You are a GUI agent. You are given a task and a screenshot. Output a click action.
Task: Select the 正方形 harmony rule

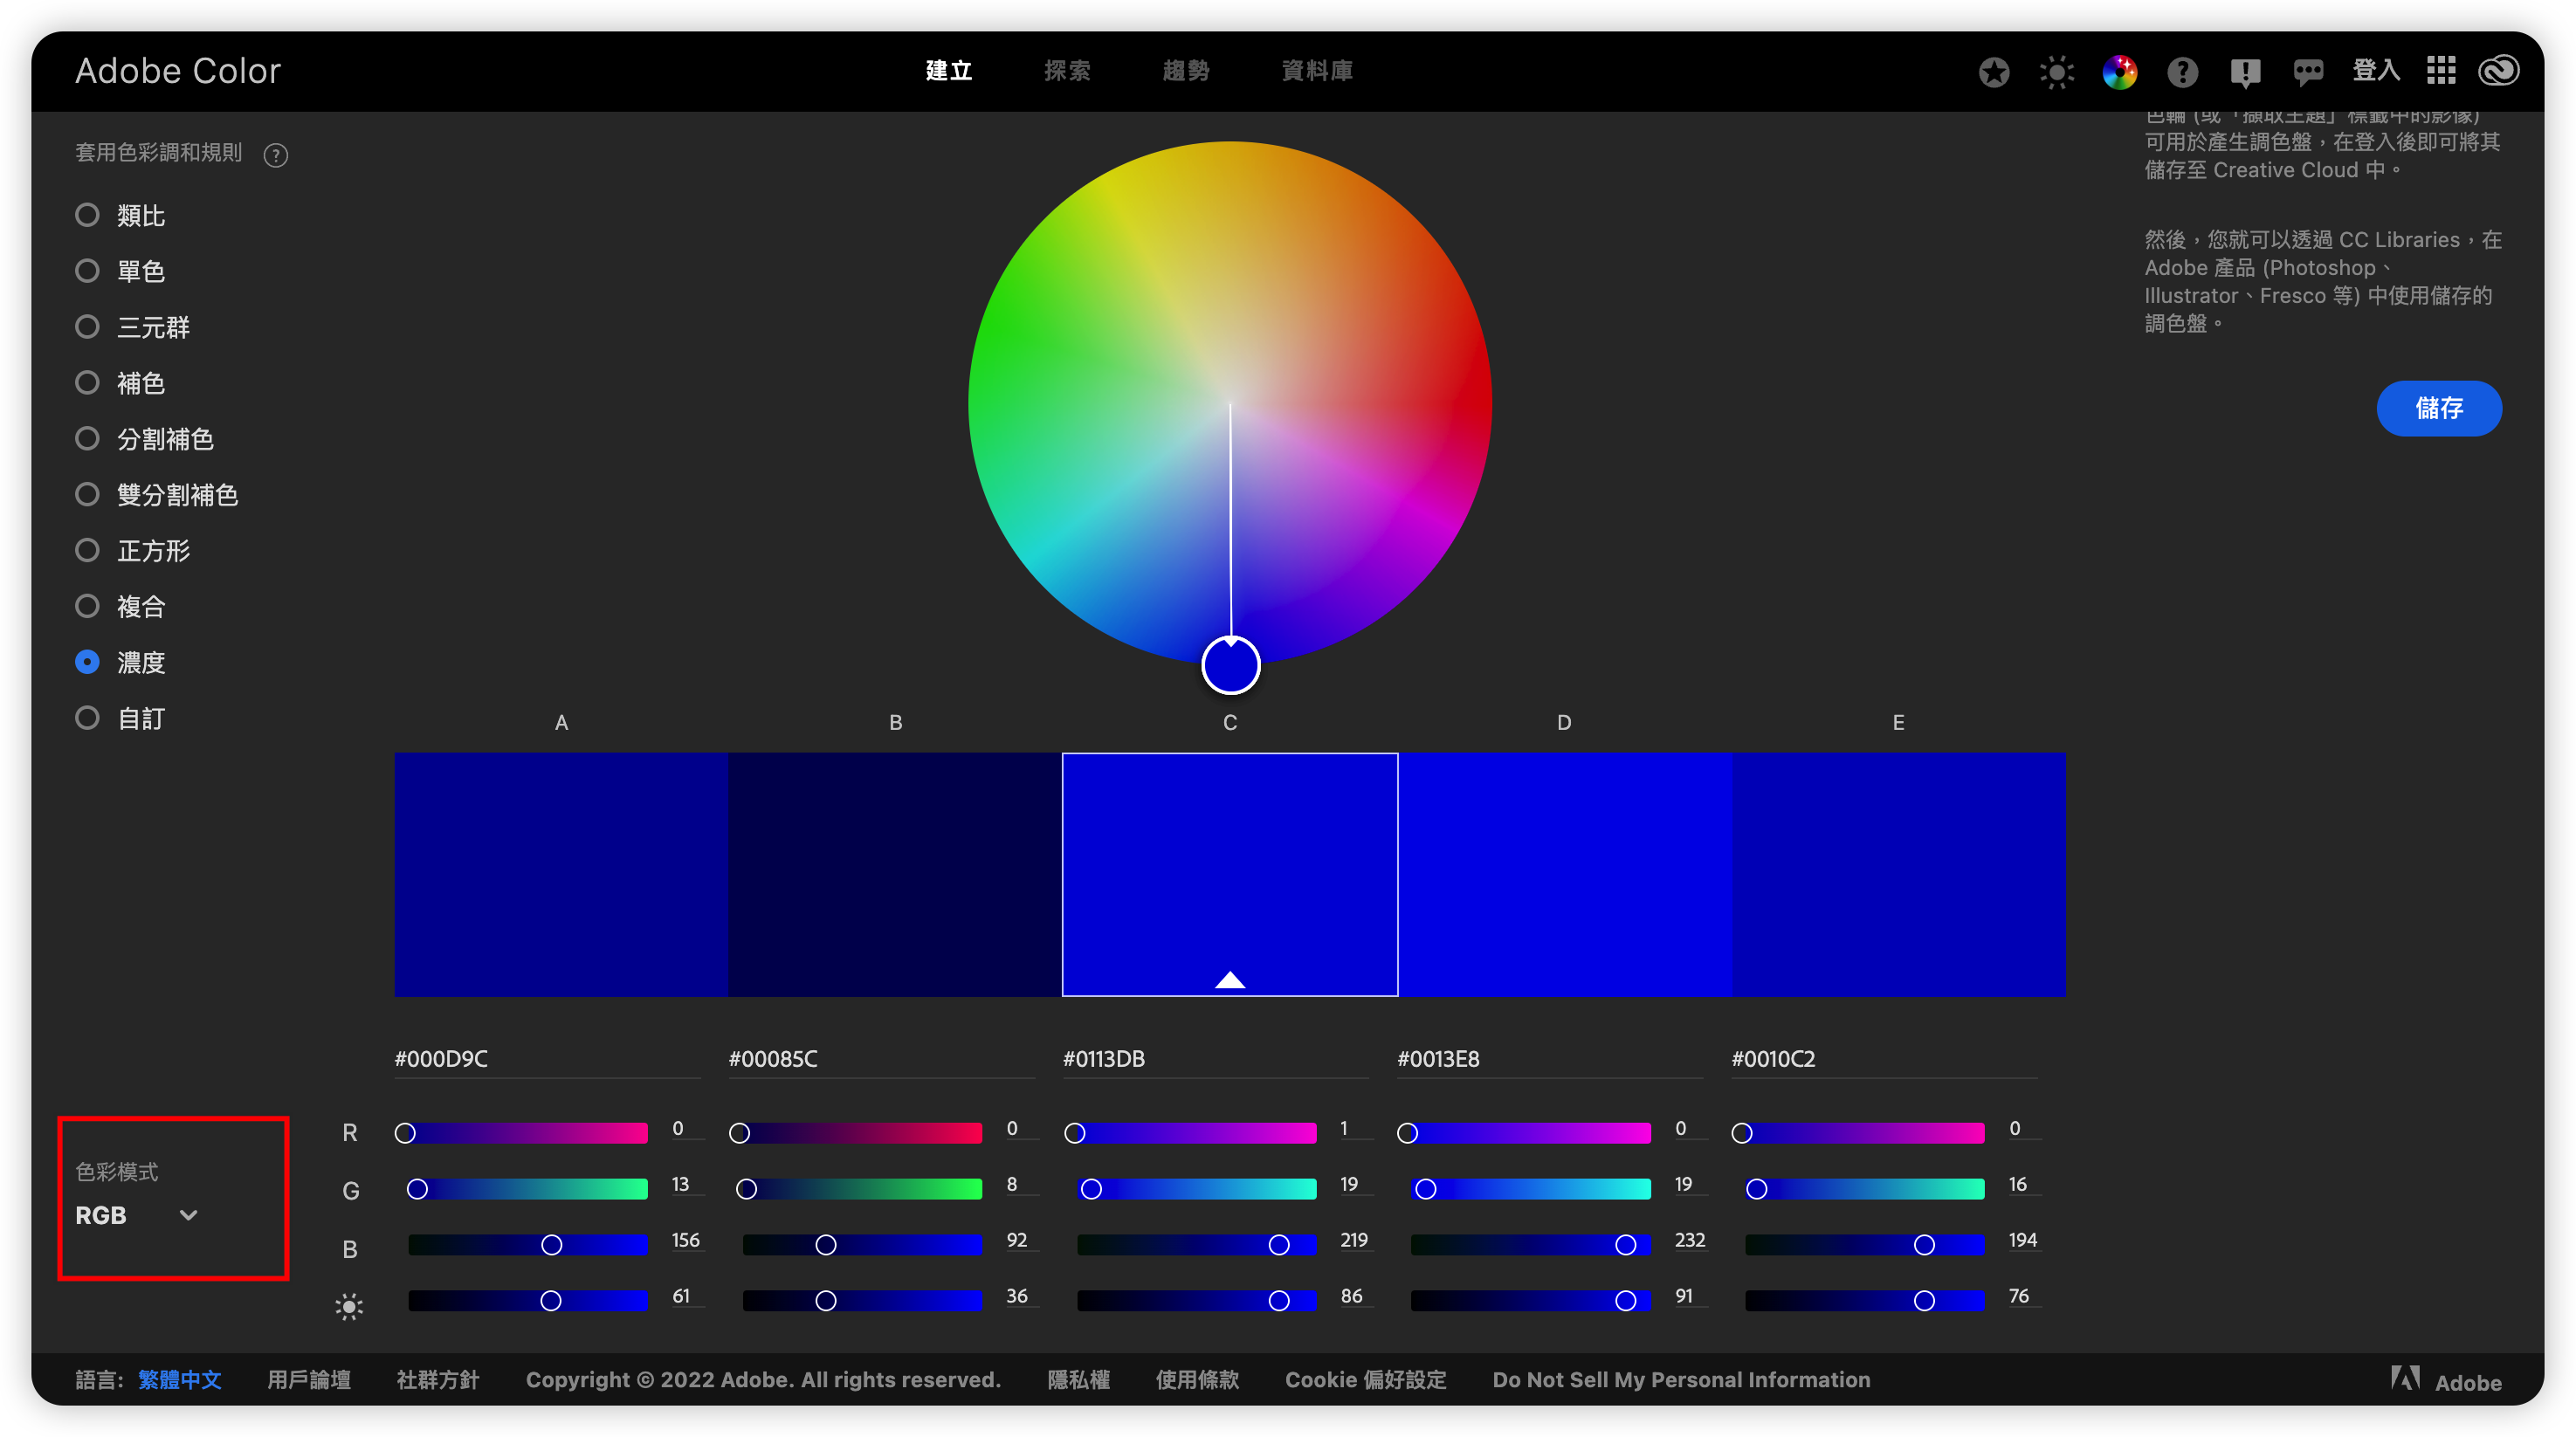[132, 551]
